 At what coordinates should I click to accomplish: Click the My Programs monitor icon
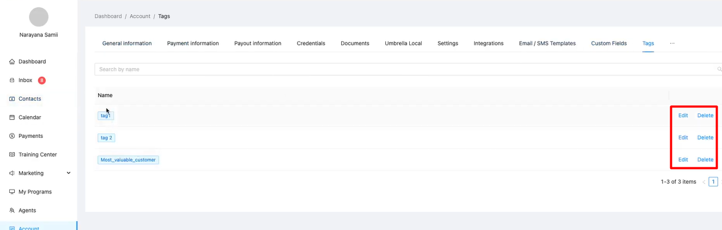click(12, 192)
